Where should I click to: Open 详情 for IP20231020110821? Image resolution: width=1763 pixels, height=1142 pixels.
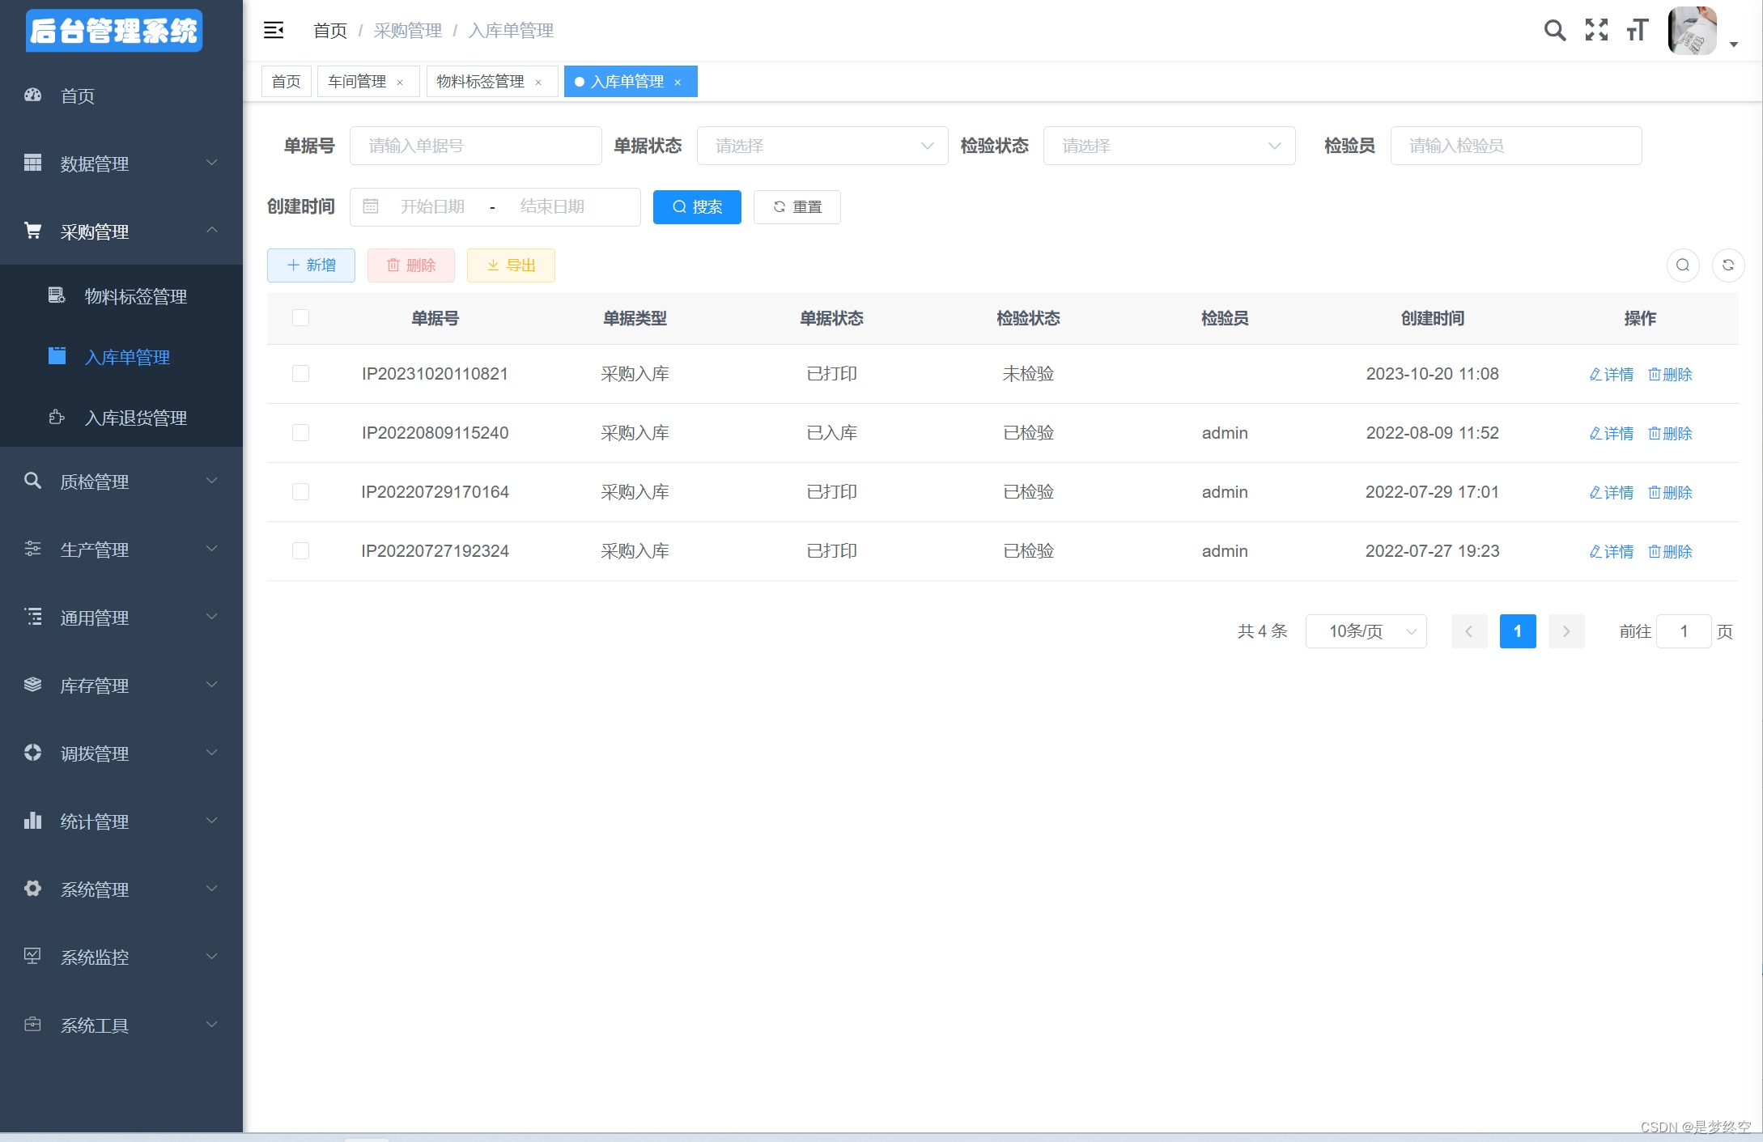pyautogui.click(x=1611, y=374)
